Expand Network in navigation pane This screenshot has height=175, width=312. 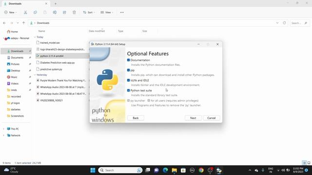3,136
